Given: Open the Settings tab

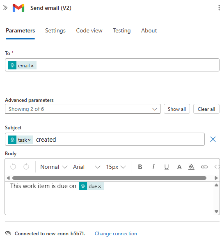Looking at the screenshot, I should coord(55,30).
